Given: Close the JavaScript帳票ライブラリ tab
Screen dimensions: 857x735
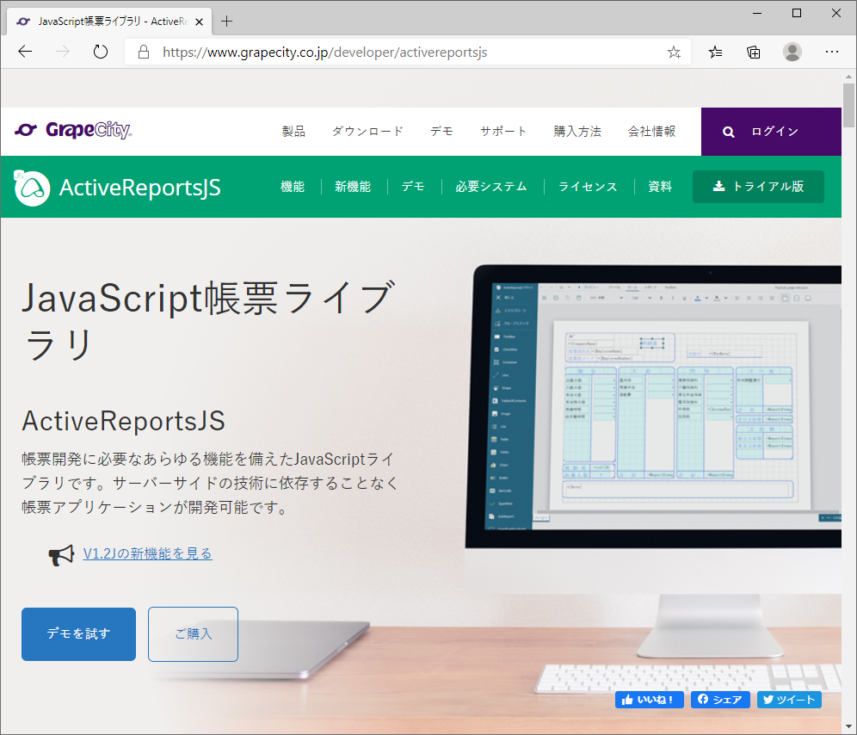Looking at the screenshot, I should pyautogui.click(x=200, y=22).
